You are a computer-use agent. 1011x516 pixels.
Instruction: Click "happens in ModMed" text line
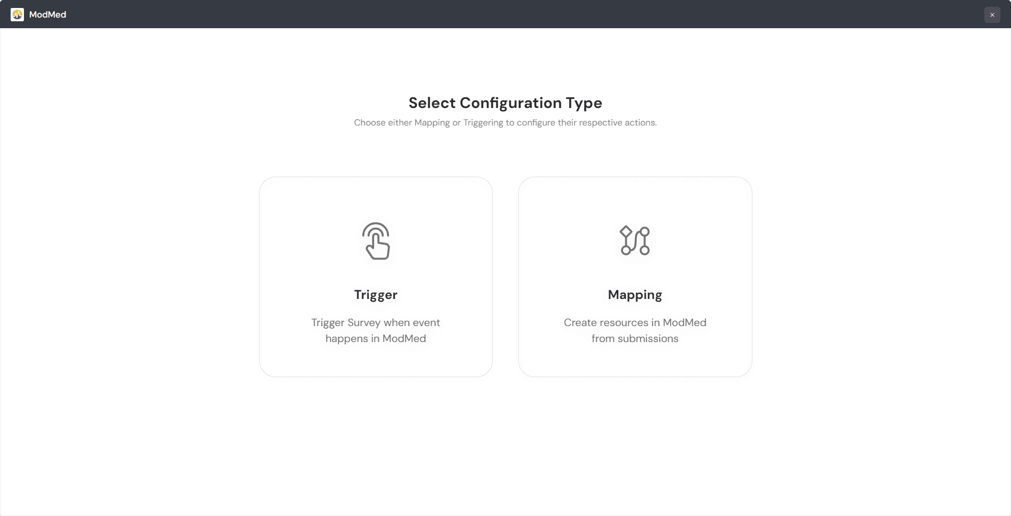pos(376,338)
